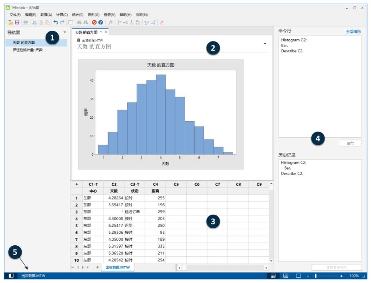Click the Redo arrow icon

point(62,22)
